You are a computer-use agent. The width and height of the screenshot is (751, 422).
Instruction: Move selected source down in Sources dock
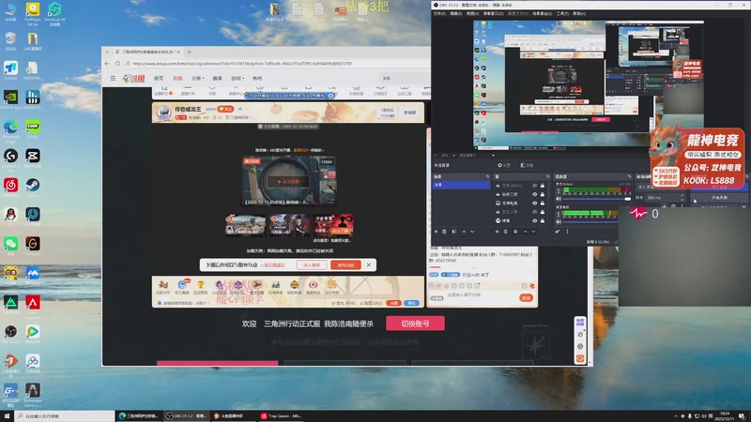pos(533,232)
